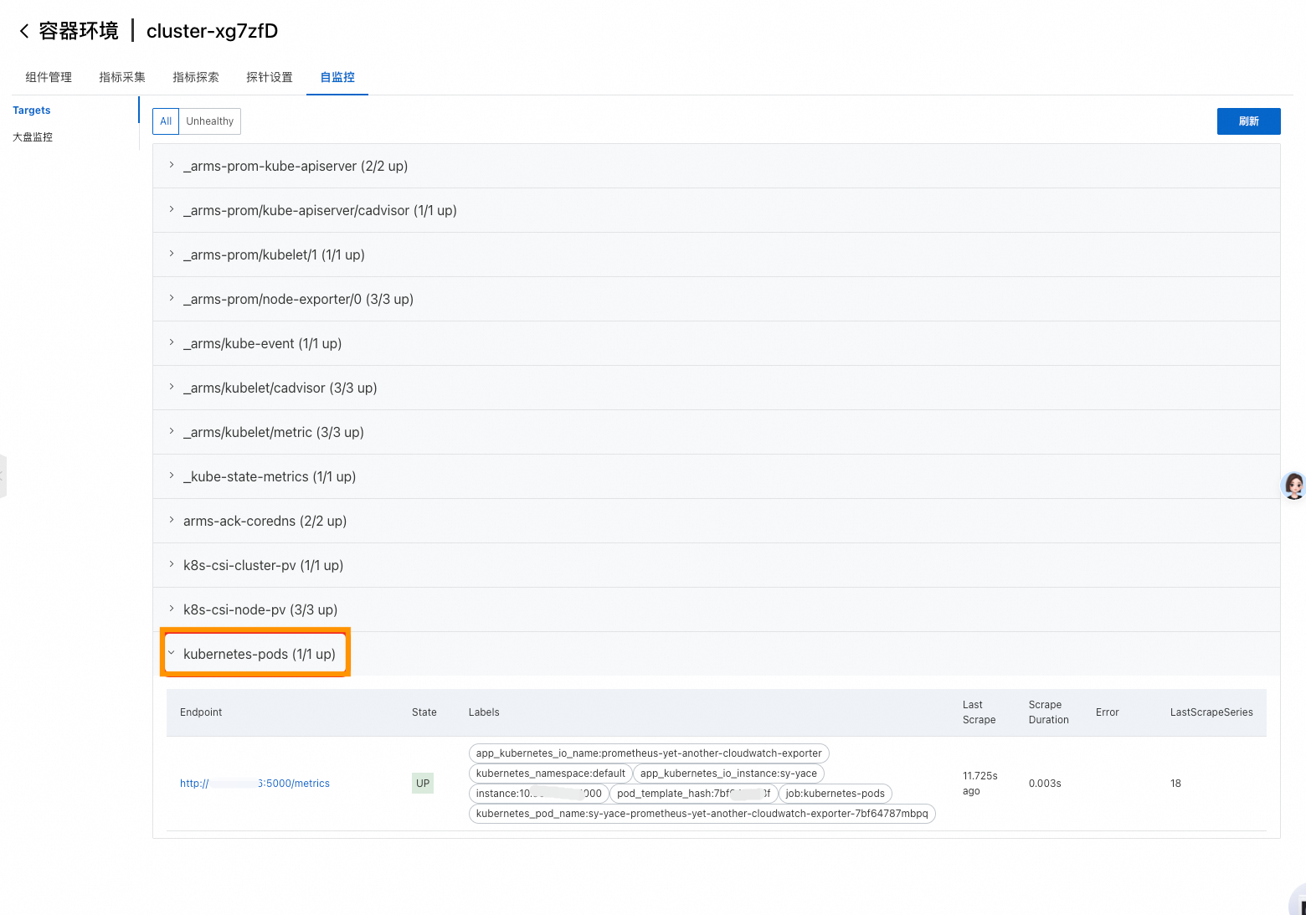The width and height of the screenshot is (1306, 915).
Task: Click the app_kubernetes_io_instance:sy-yace label tag
Action: point(728,774)
